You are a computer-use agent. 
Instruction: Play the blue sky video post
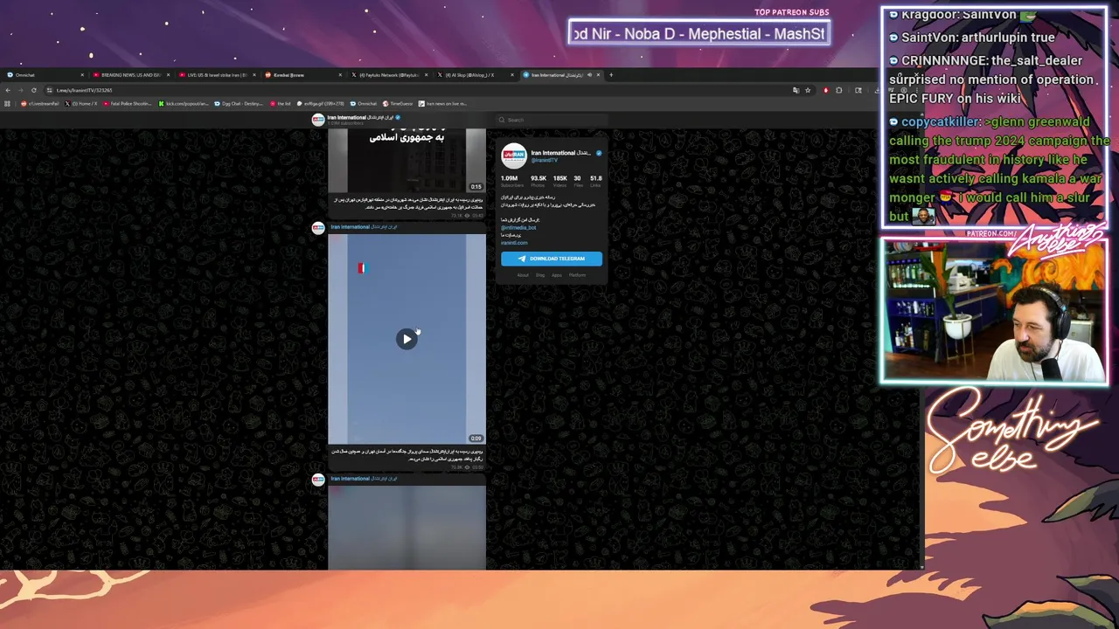[407, 339]
